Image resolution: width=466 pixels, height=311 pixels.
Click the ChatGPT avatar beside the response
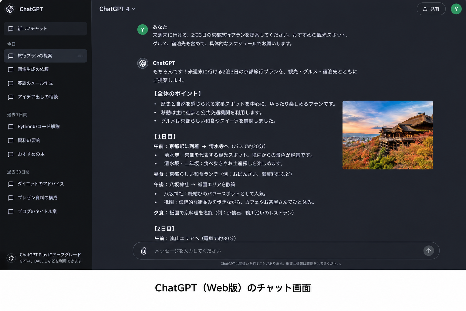(143, 63)
